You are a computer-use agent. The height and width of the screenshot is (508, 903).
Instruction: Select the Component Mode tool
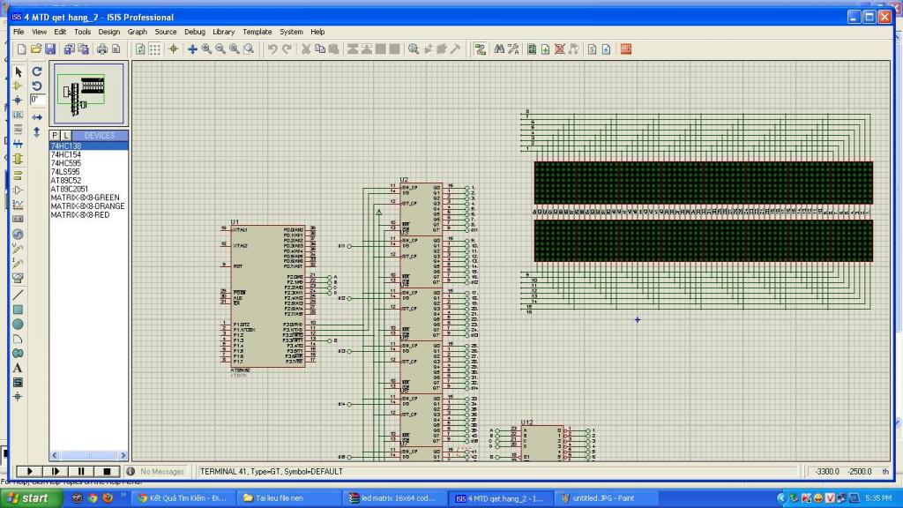[18, 86]
